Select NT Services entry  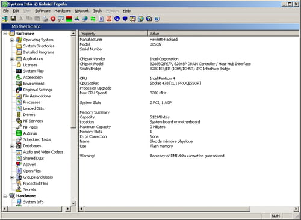click(33, 121)
